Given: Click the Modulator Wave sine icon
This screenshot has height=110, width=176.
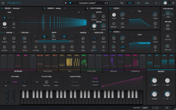Looking at the screenshot, I should 94,38.
